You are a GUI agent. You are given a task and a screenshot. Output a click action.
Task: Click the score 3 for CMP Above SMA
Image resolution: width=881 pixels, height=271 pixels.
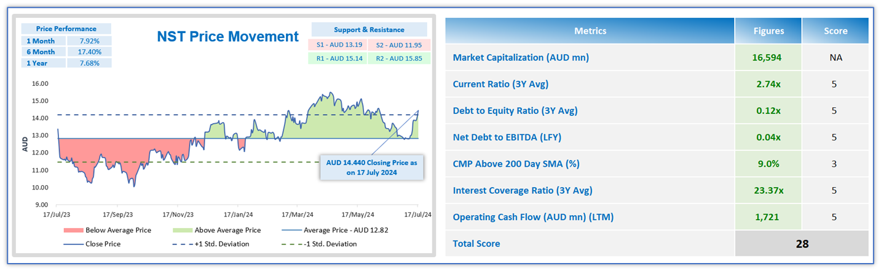click(836, 164)
